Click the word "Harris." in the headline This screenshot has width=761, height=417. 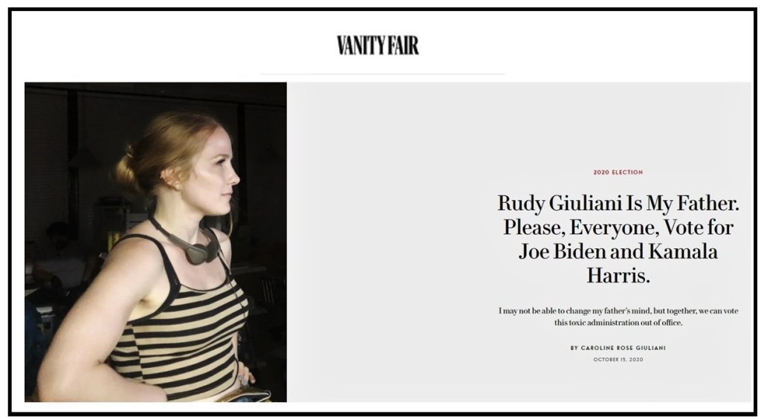[618, 275]
